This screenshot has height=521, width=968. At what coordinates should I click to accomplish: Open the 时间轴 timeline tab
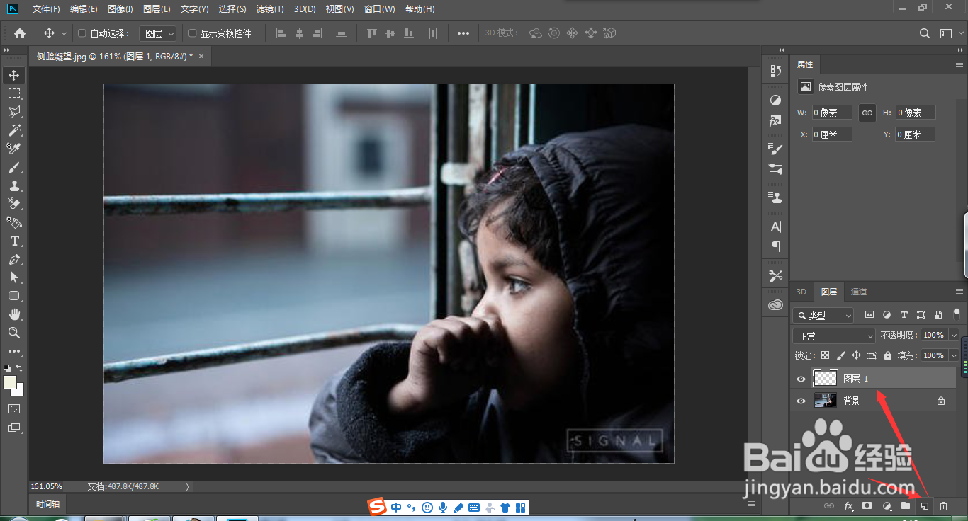tap(47, 504)
